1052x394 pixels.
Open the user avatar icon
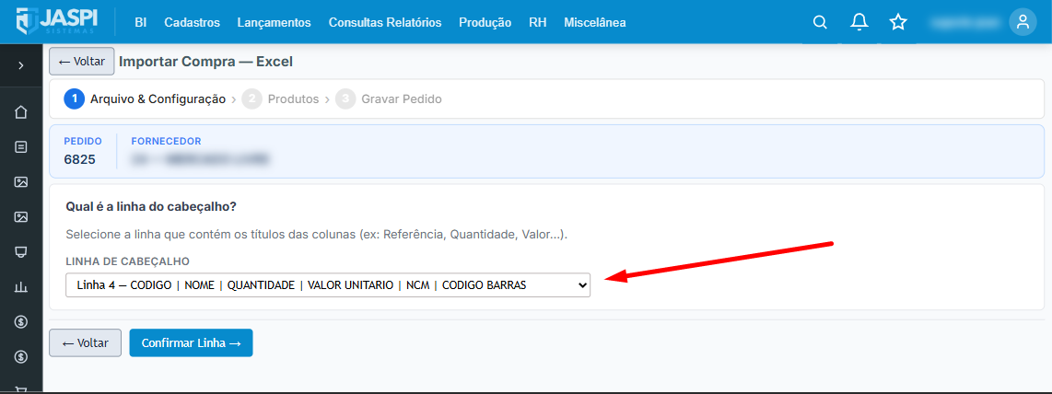1023,22
